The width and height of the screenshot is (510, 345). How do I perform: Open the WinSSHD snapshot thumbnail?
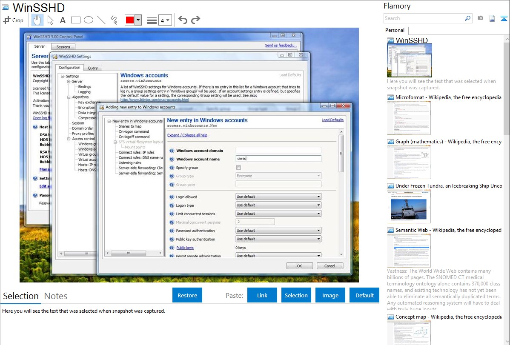[x=410, y=60]
